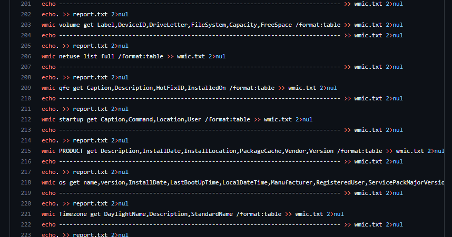Click line number 220 in gutter
The height and width of the screenshot is (237, 452).
(26, 204)
